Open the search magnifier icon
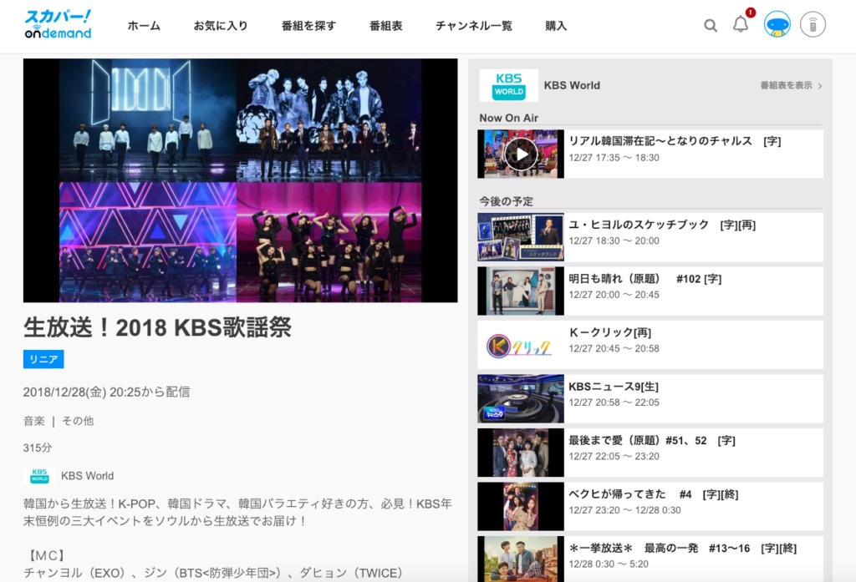This screenshot has height=582, width=856. (x=711, y=25)
